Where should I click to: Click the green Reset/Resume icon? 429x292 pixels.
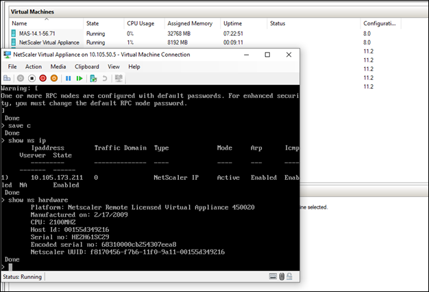(x=79, y=79)
